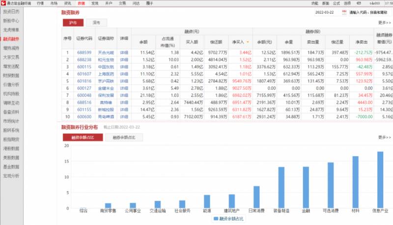This screenshot has height=225, width=393.
Task: Click the 9549.76万 net buy value
Action: tap(242, 81)
